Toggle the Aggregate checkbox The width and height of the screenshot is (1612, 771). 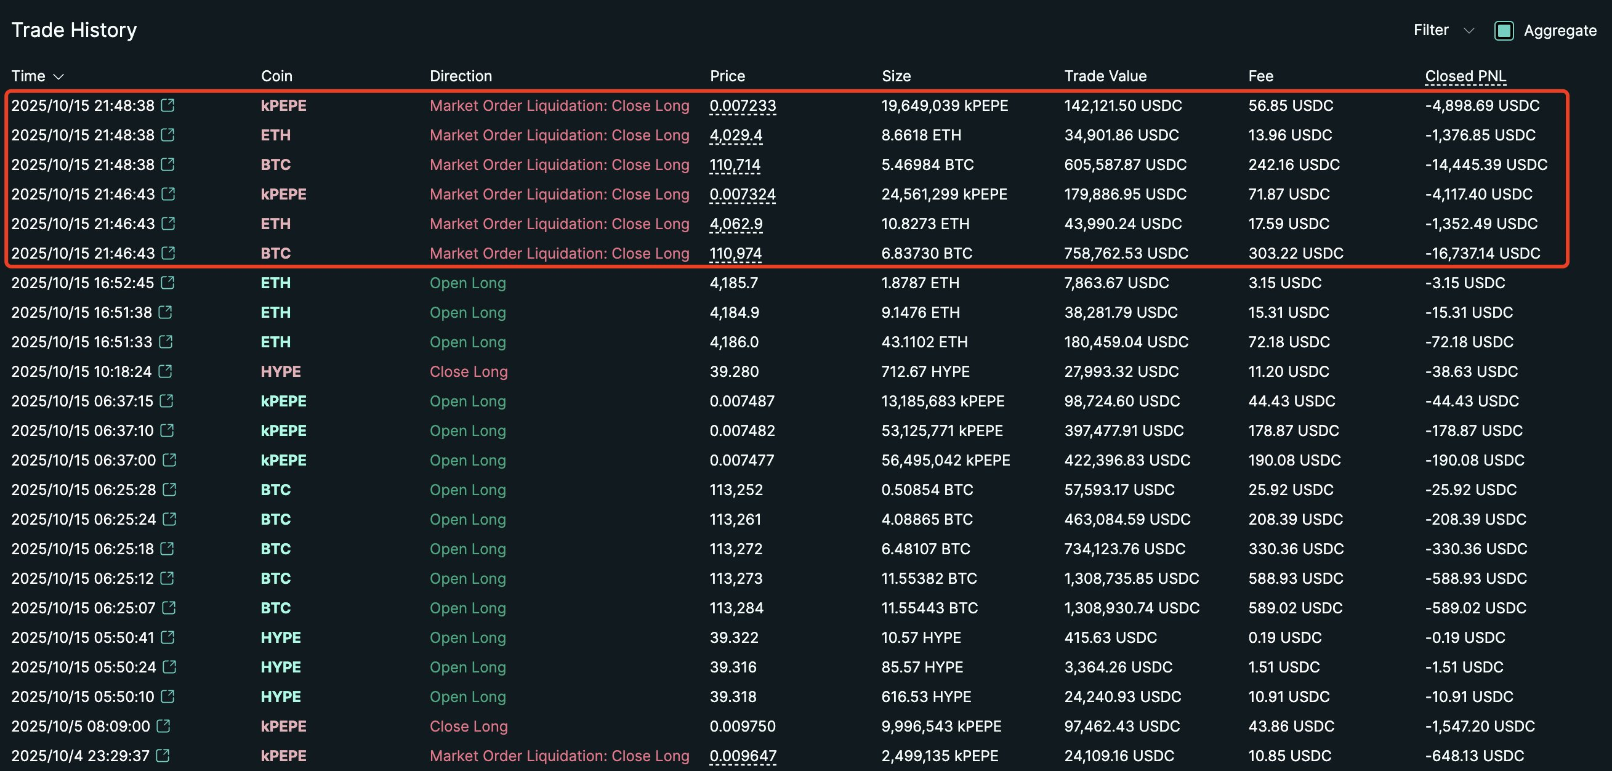(x=1504, y=30)
